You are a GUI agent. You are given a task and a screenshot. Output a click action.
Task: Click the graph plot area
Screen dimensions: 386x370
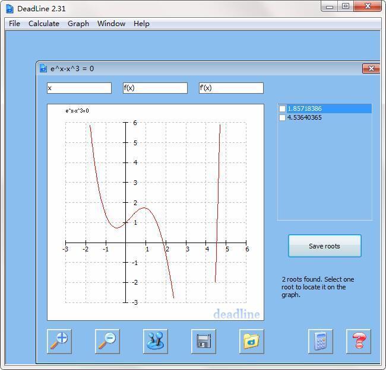coord(156,212)
